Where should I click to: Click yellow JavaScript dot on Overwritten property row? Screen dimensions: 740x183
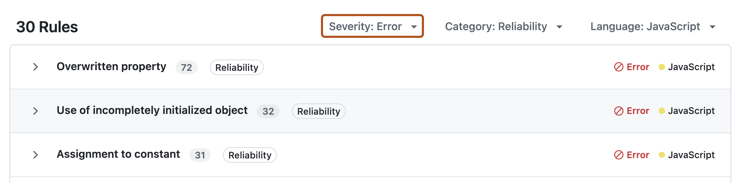[662, 67]
